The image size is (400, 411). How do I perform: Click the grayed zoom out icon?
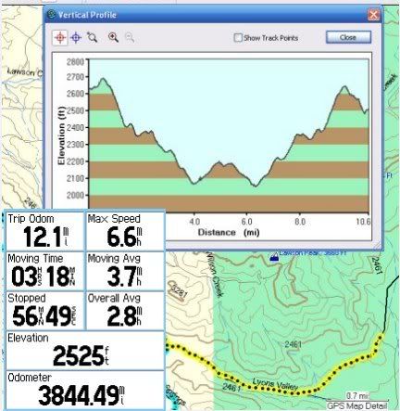130,38
